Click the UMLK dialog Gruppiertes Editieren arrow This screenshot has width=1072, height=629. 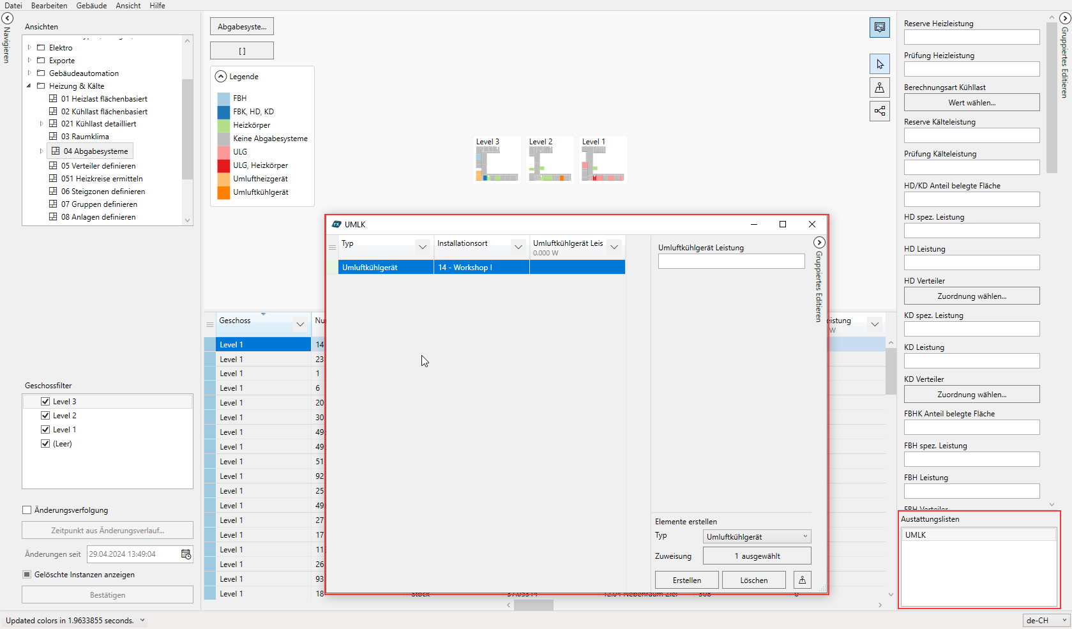pyautogui.click(x=819, y=243)
